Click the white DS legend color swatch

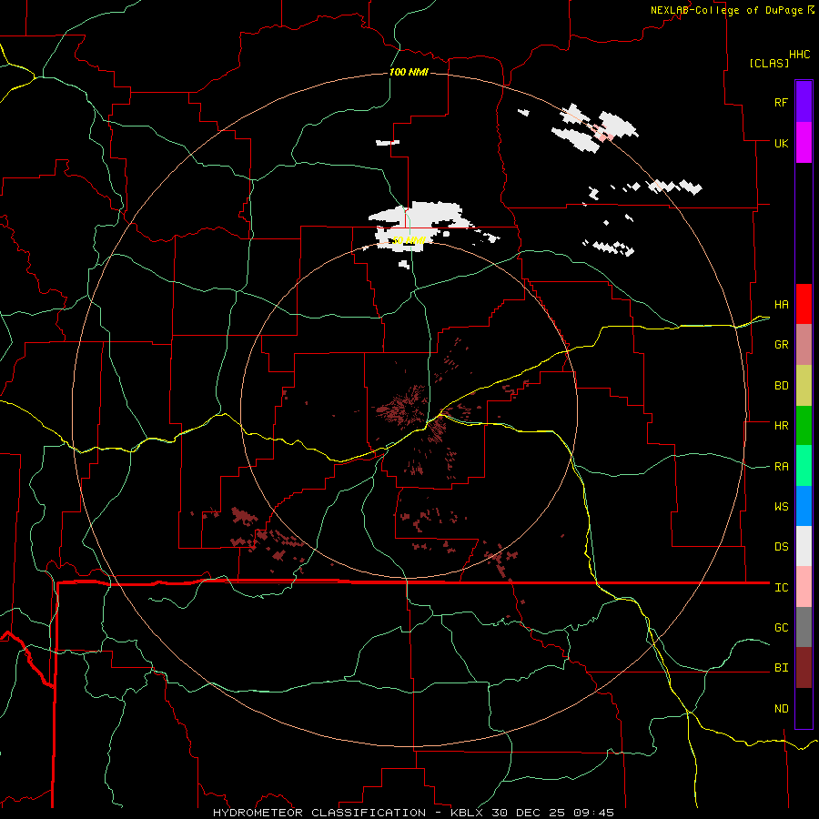tap(804, 546)
